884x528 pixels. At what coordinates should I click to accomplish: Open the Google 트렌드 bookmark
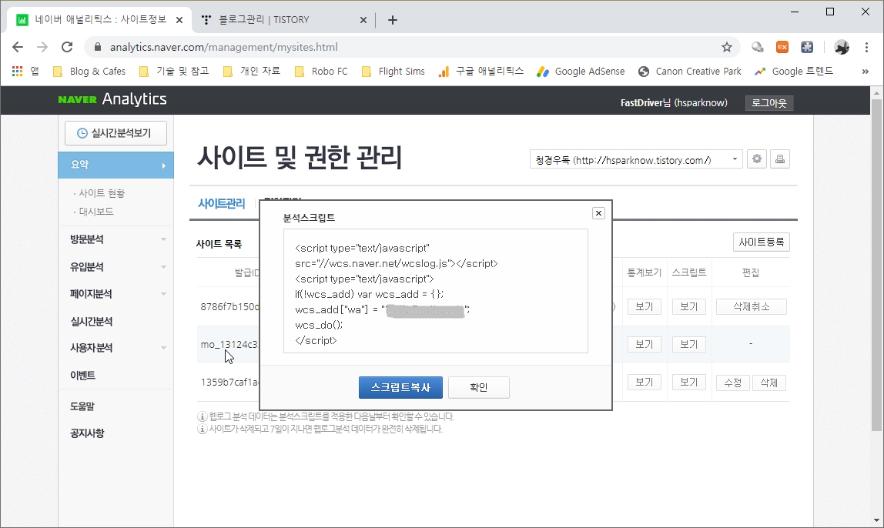point(794,71)
